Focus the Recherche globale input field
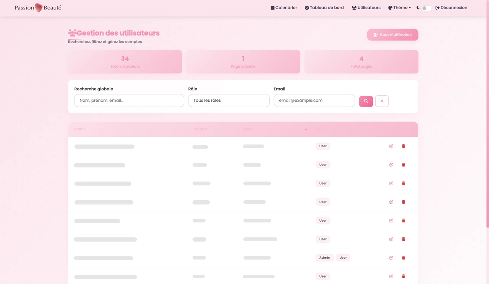Screen dimensions: 489x284 (129, 101)
